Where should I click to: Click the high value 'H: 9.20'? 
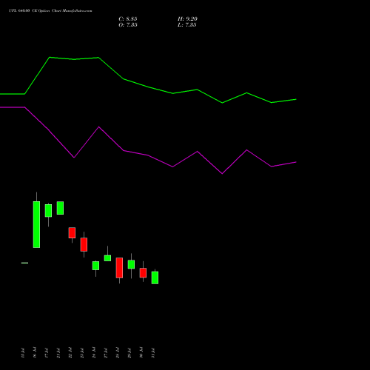pos(187,19)
